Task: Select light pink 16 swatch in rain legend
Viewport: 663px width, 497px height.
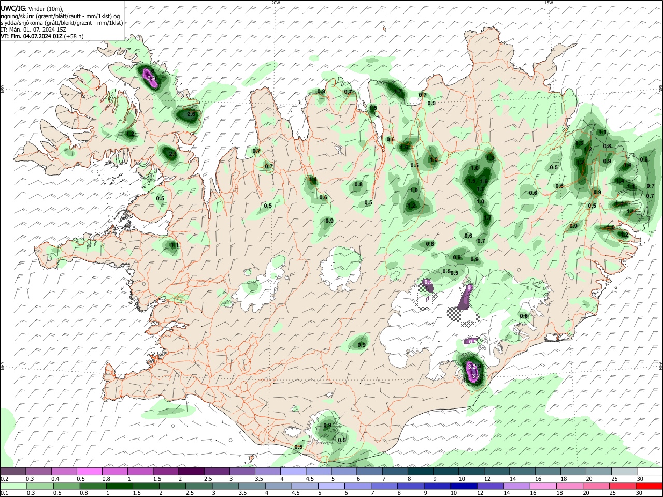Action: point(544,486)
